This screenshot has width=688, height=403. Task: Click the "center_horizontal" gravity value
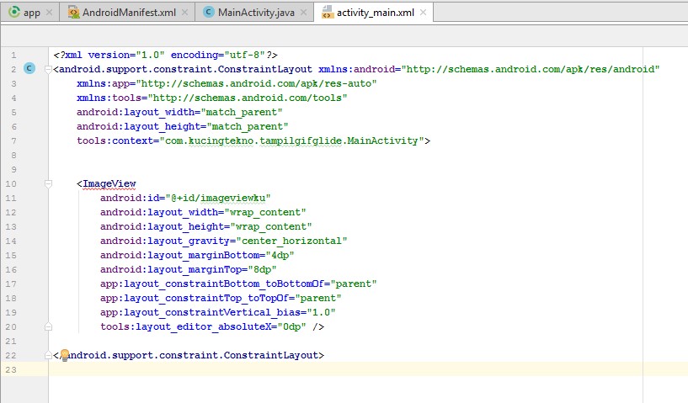tap(291, 241)
